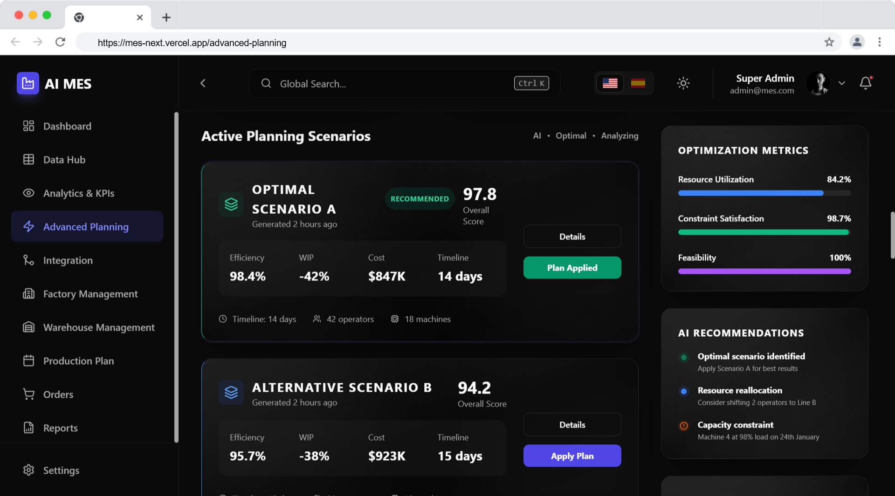The height and width of the screenshot is (496, 895).
Task: Open Integration in the sidebar
Action: [x=87, y=260]
